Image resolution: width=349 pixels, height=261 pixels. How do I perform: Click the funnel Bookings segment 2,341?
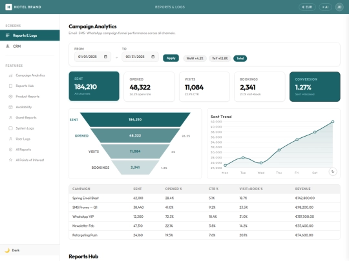135,168
